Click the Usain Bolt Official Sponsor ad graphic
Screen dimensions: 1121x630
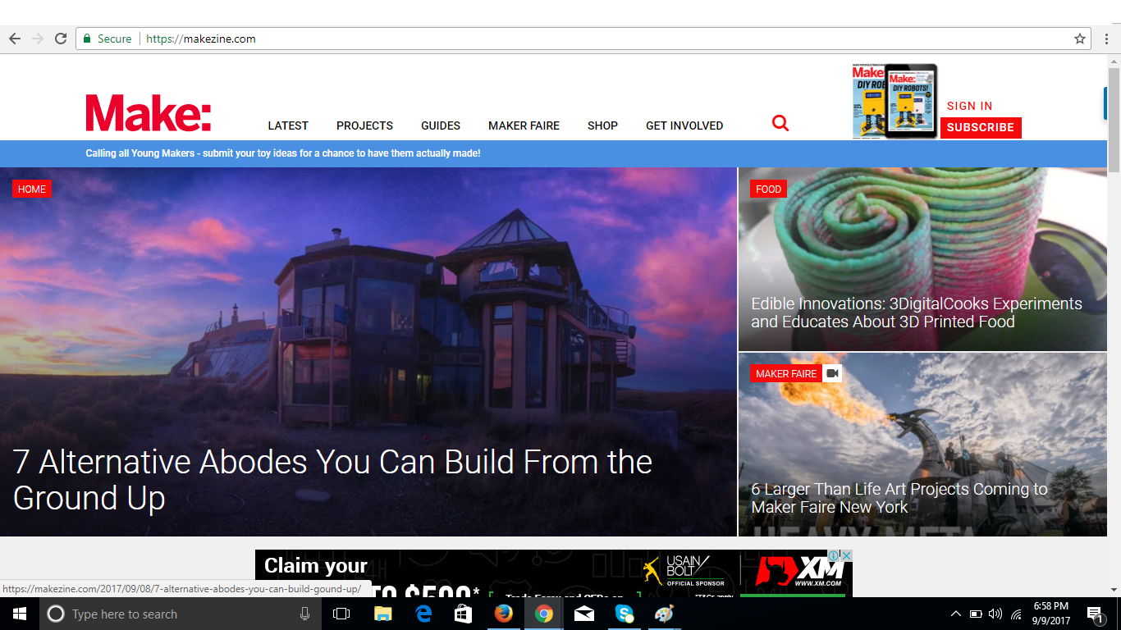coord(684,572)
